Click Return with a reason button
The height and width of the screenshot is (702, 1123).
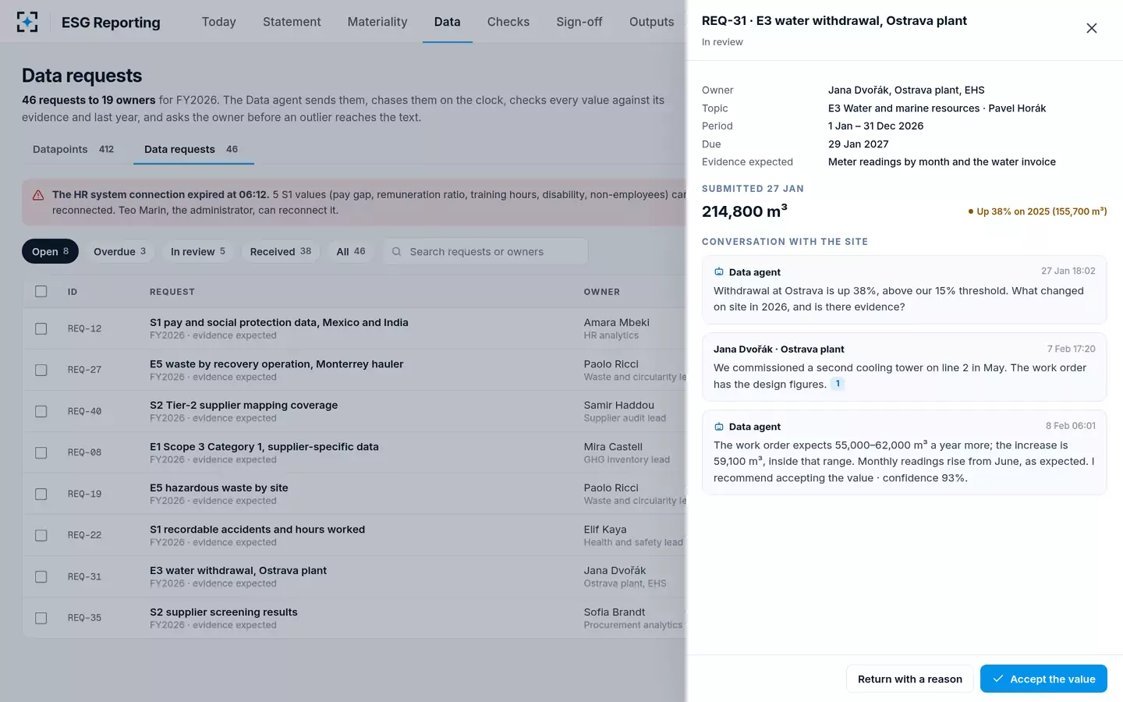910,679
